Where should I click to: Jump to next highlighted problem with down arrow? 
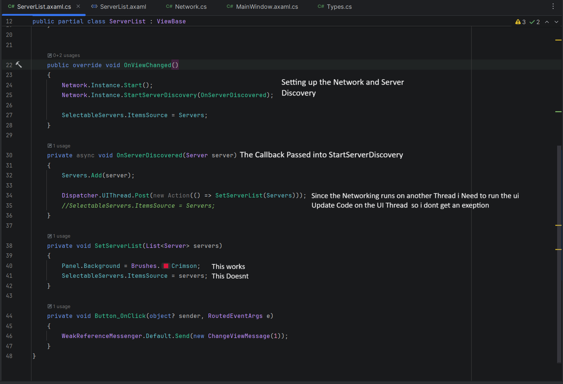click(556, 22)
